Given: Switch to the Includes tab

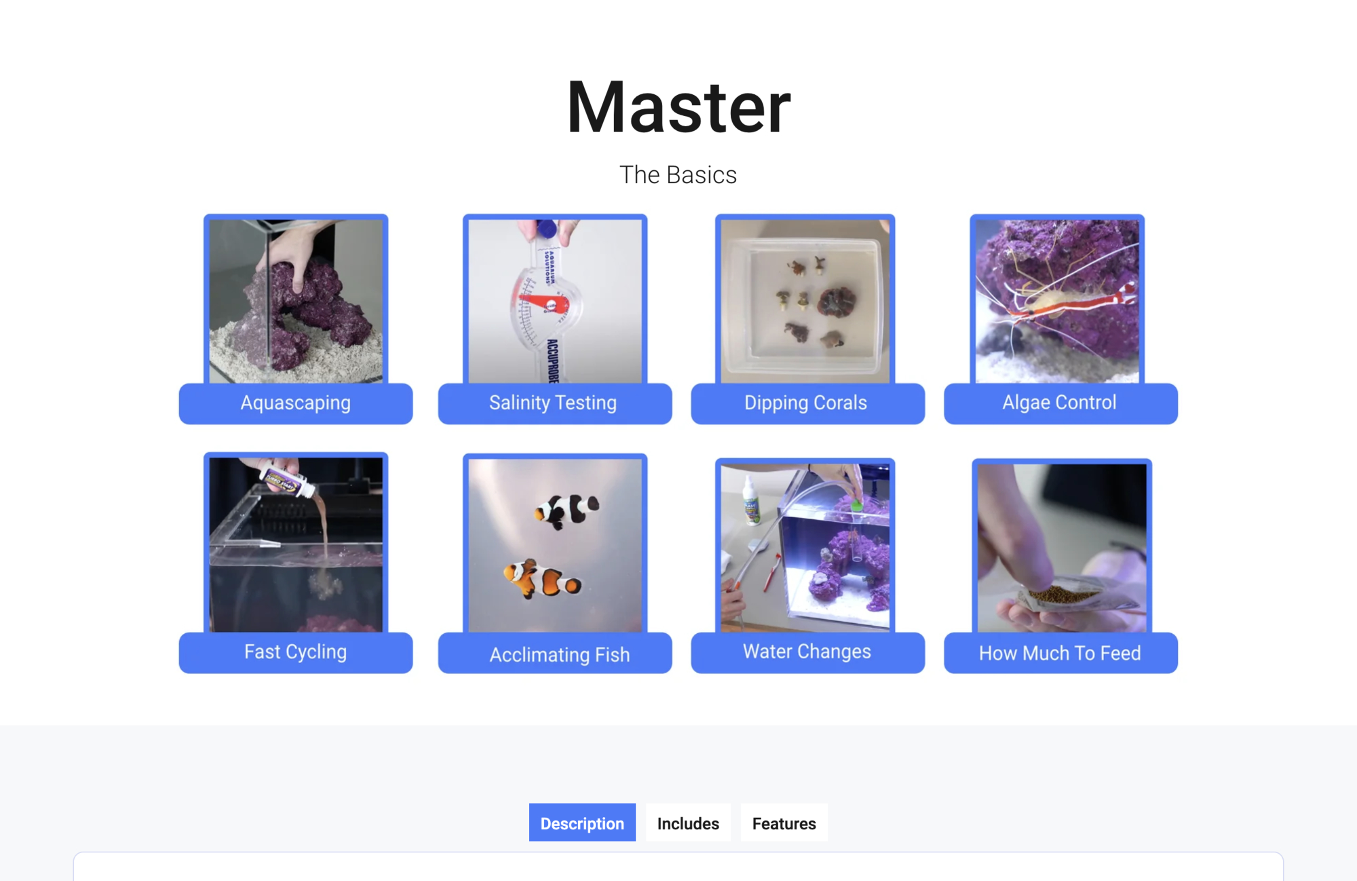Looking at the screenshot, I should (x=688, y=823).
